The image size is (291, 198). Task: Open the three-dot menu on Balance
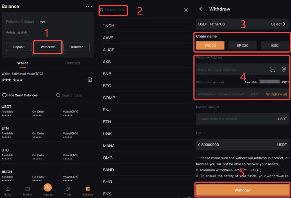[89, 6]
